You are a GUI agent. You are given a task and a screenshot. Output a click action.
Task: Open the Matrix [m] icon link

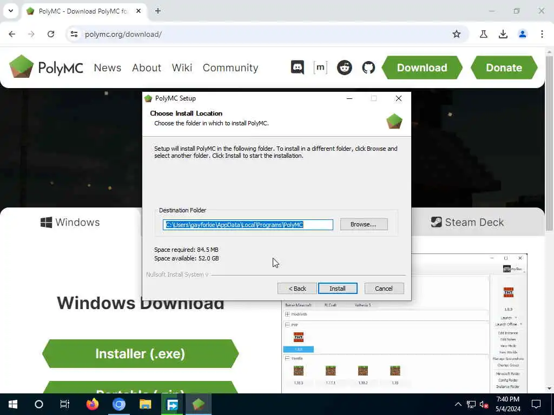point(320,67)
